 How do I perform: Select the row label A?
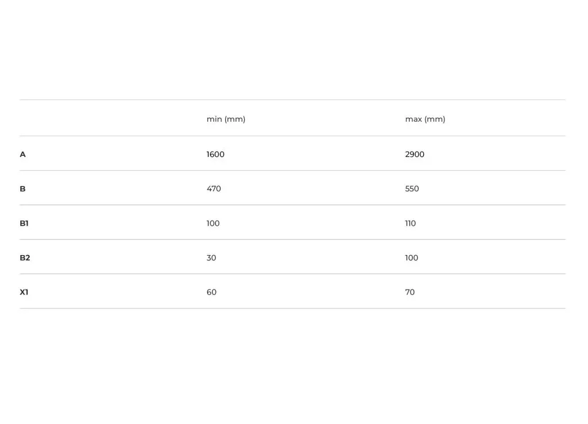22,155
